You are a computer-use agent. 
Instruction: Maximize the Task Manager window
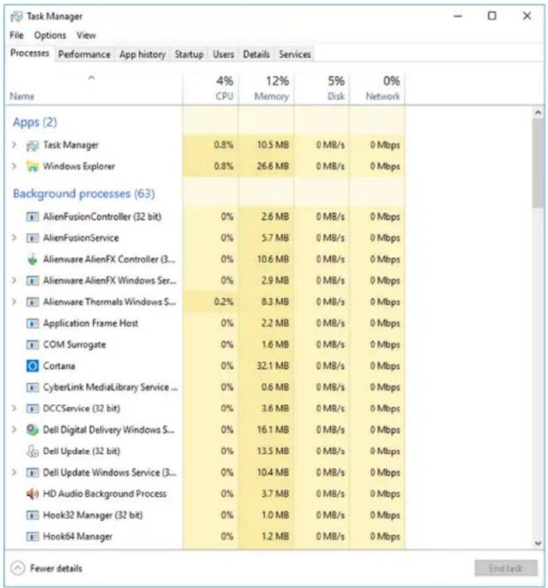492,16
